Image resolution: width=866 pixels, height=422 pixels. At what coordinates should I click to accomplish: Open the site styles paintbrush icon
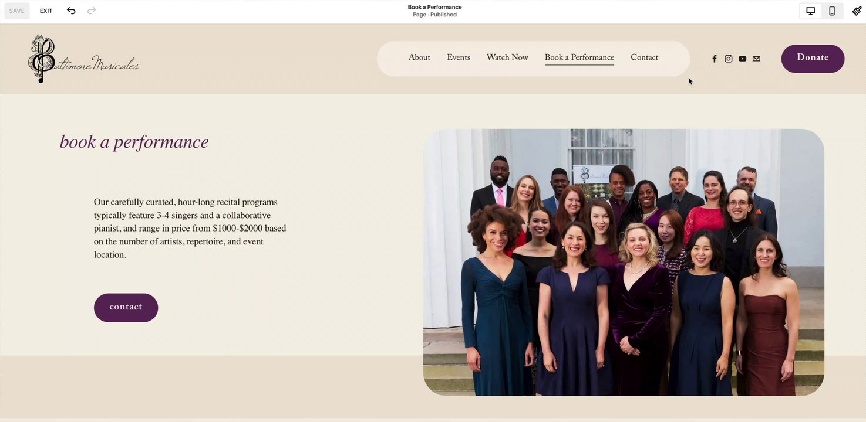click(857, 11)
